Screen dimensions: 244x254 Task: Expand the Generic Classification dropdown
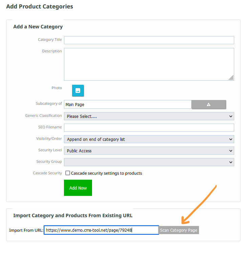(x=149, y=116)
